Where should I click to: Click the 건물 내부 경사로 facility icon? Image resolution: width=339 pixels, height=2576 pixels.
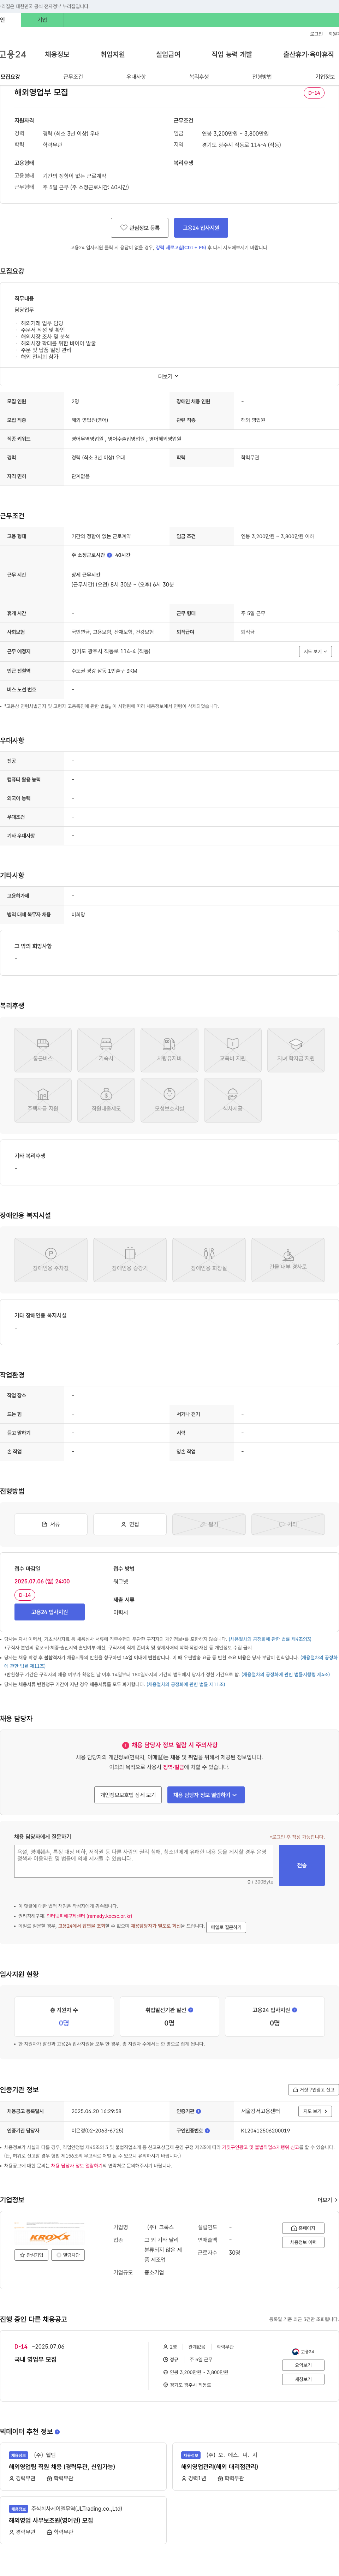pyautogui.click(x=288, y=1260)
